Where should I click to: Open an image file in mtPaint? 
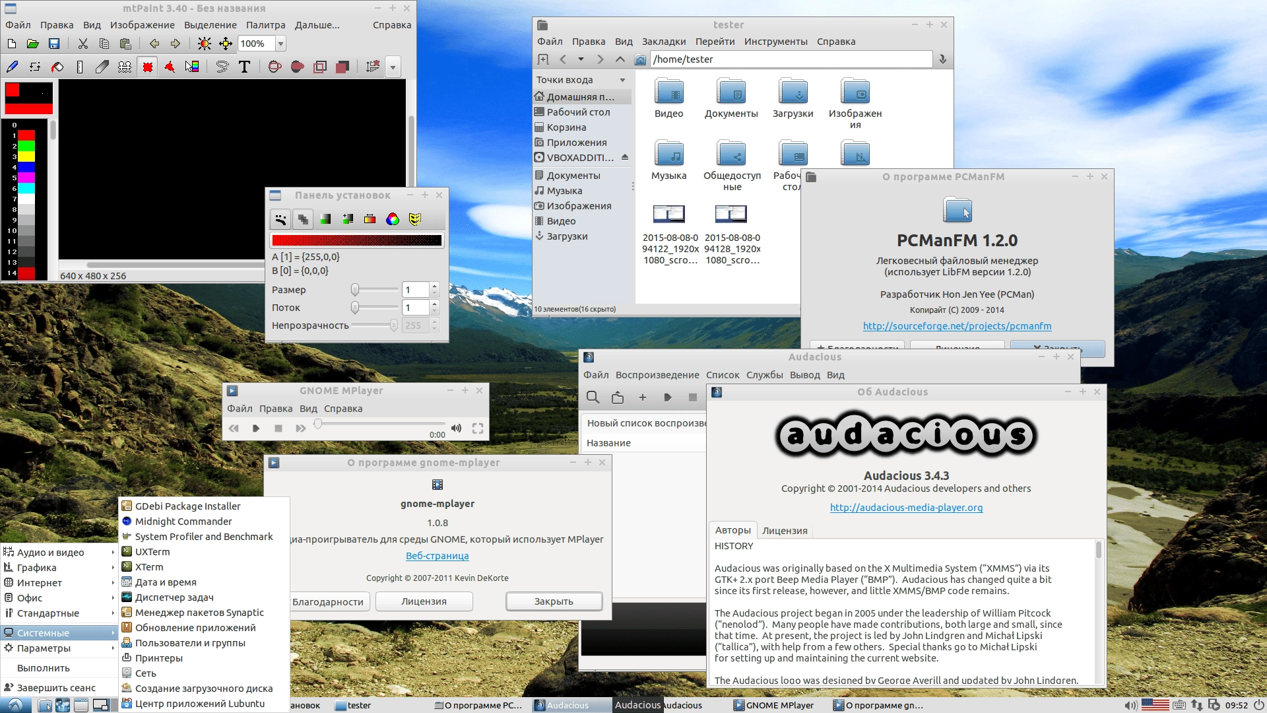click(32, 44)
